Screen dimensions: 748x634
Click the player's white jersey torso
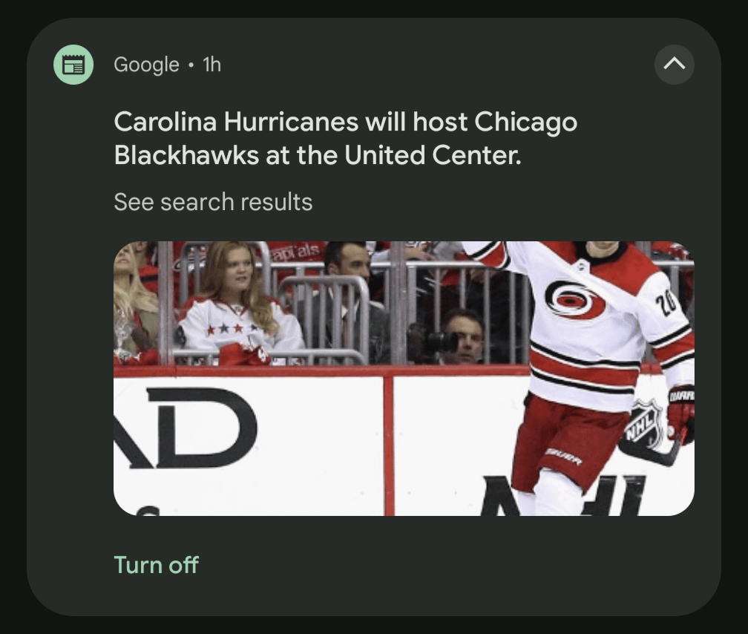(x=586, y=334)
